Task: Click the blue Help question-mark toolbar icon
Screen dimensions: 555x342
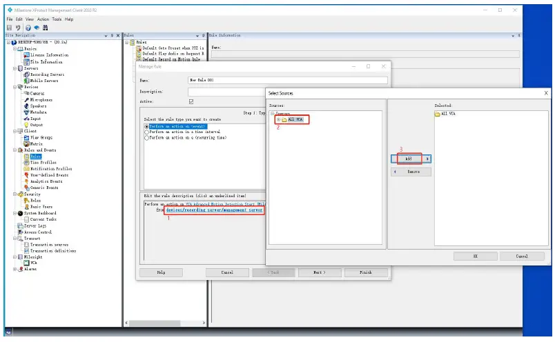Action: coord(28,28)
